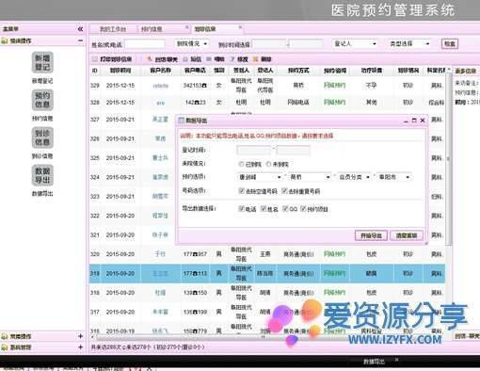Click the end date field of 到诊时间选择

tap(306, 44)
